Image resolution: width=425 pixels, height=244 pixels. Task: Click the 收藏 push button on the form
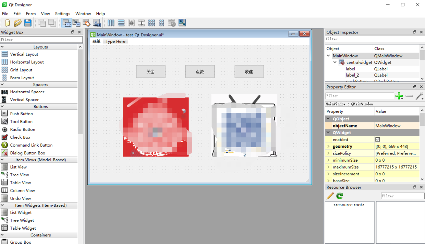point(249,72)
